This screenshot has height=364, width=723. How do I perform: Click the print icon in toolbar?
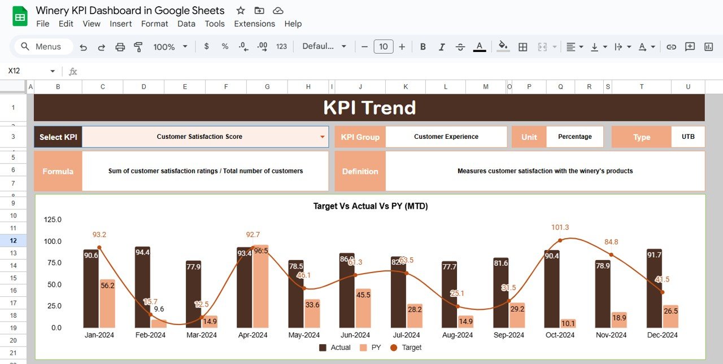(120, 47)
